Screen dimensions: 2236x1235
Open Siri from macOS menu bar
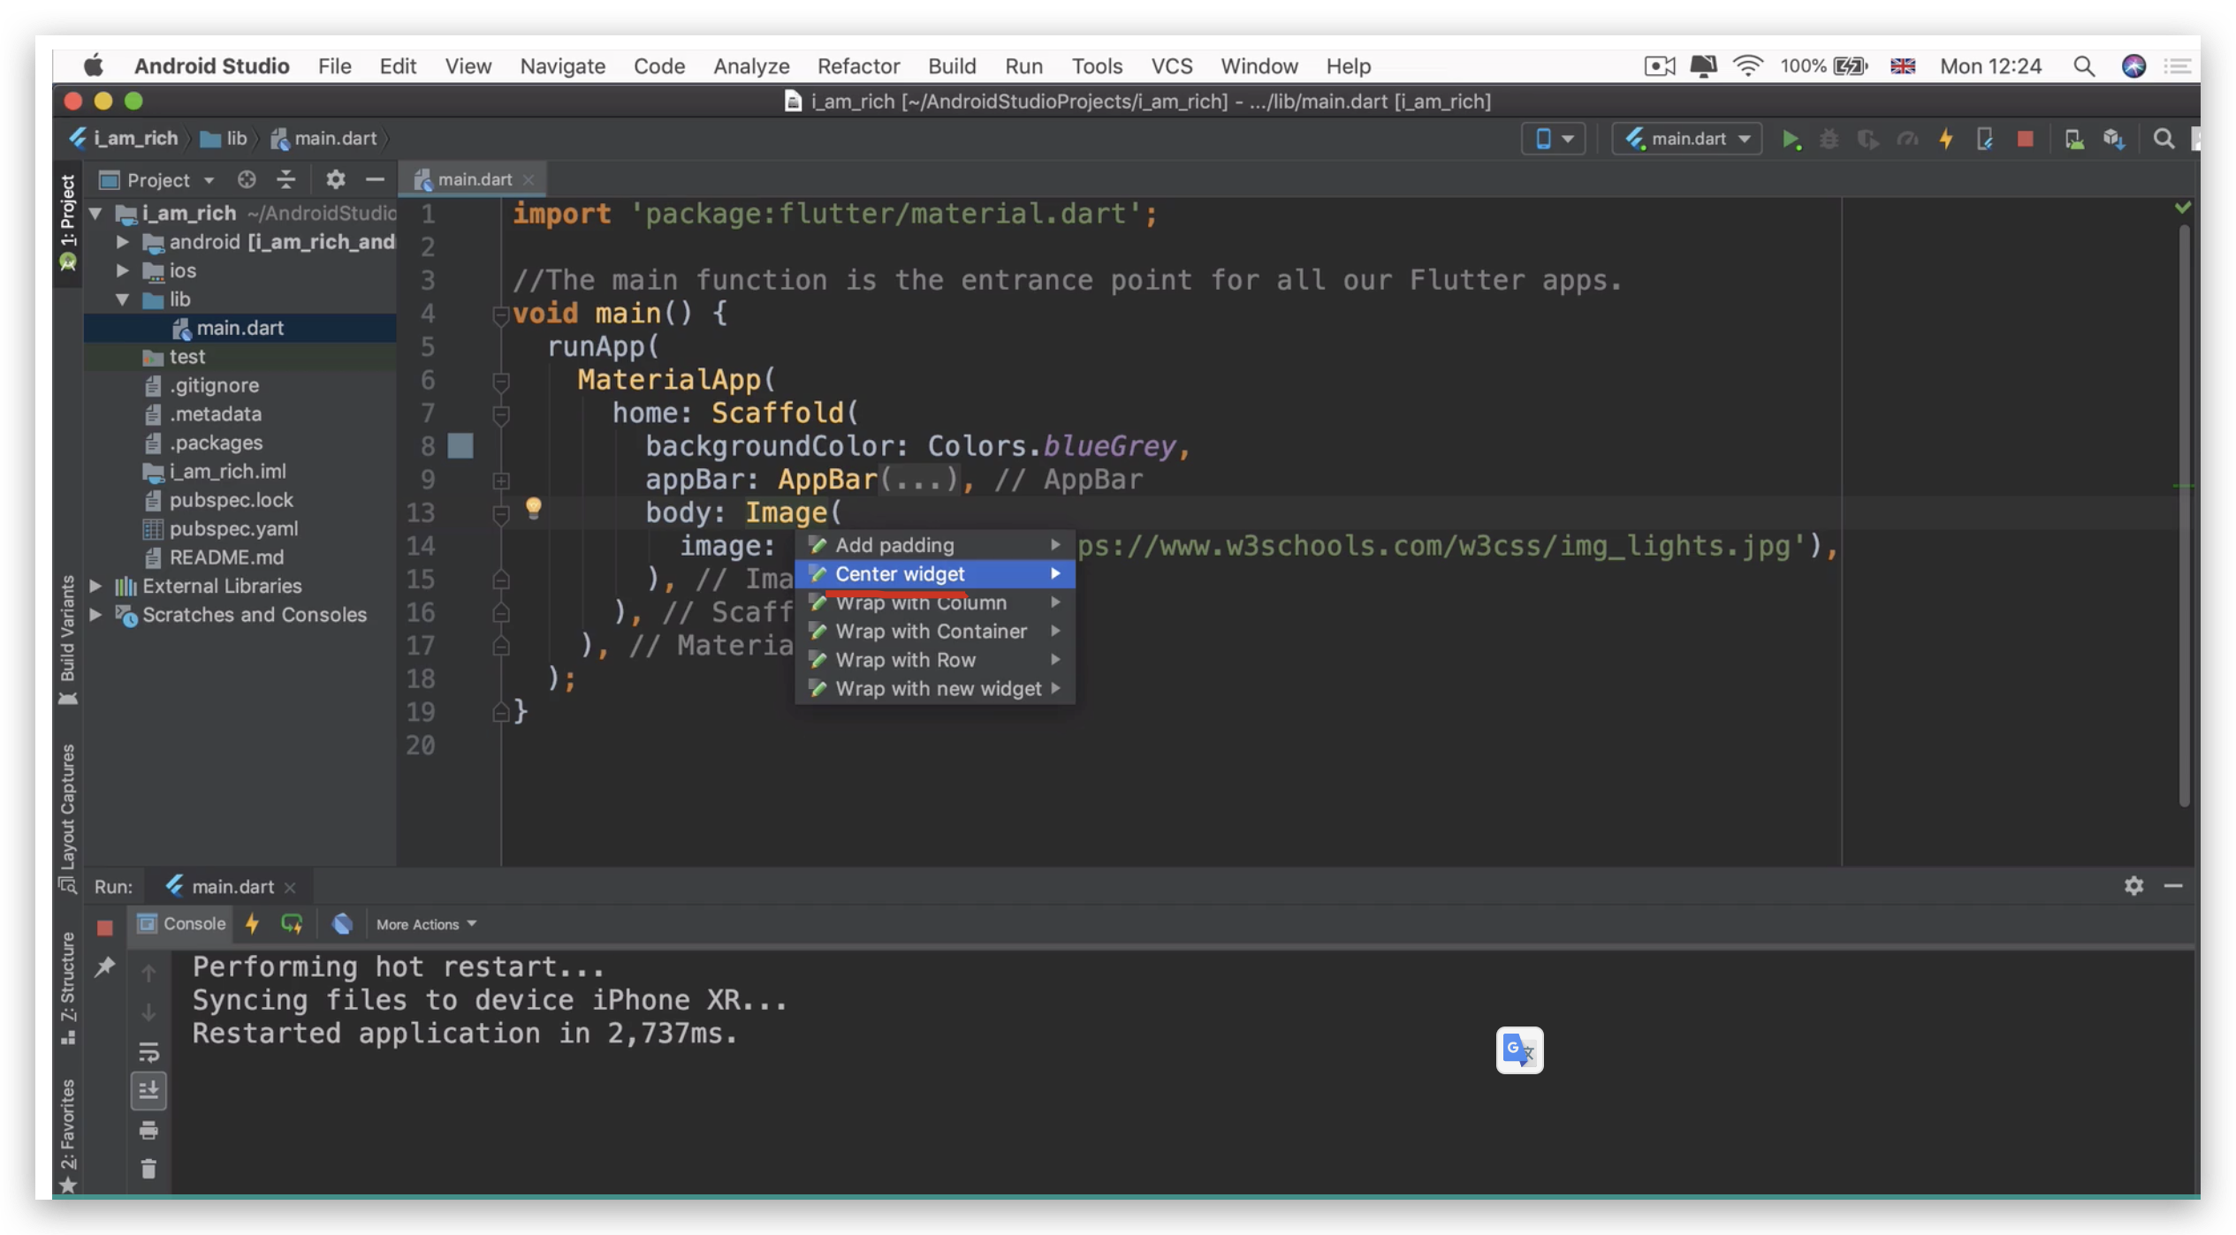coord(2133,66)
